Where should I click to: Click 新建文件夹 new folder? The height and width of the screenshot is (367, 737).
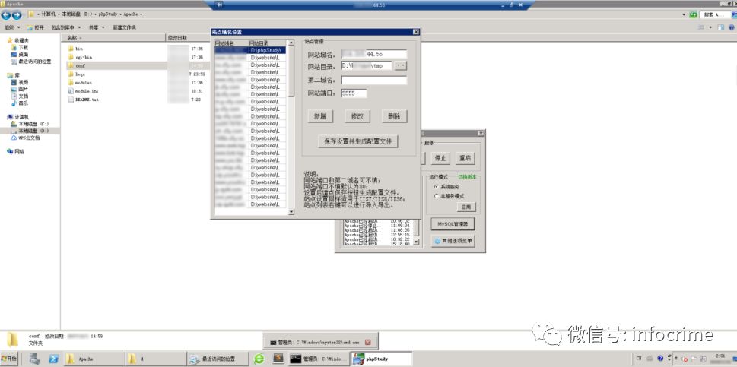pos(124,27)
